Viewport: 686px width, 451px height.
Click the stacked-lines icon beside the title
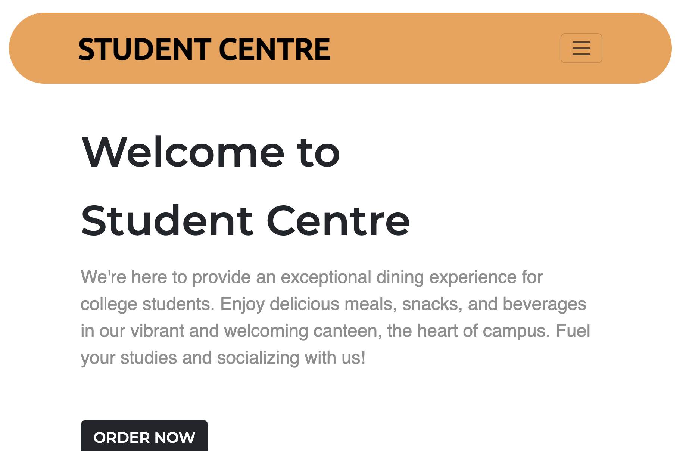[x=581, y=48]
